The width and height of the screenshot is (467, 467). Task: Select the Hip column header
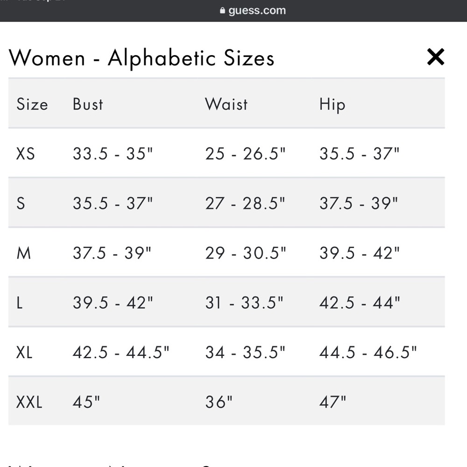tap(333, 105)
